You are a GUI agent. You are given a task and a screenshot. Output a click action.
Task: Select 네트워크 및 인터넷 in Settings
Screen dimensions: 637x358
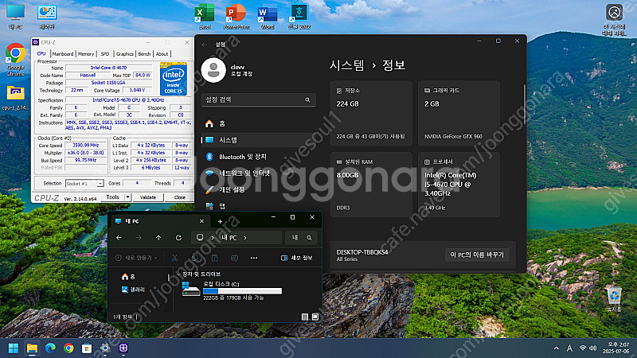coord(258,173)
